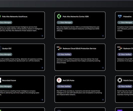Add Radware Cloud DDoS Protection Service with plus
133x111 pixels.
pyautogui.click(x=103, y=68)
